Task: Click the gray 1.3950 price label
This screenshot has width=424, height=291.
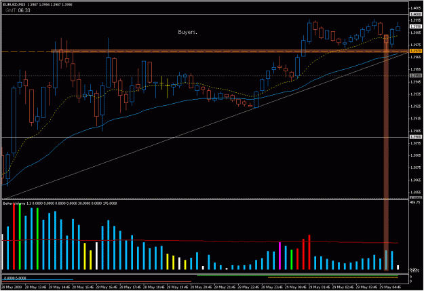Action: click(416, 75)
